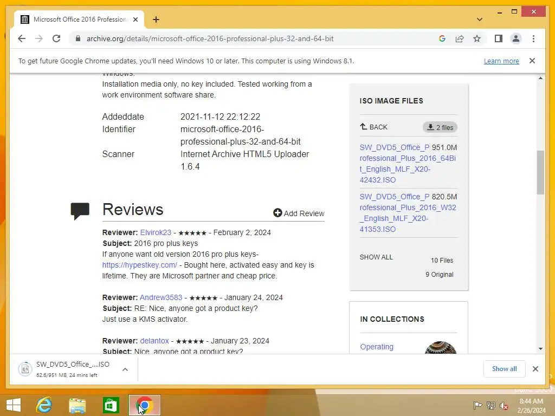The height and width of the screenshot is (416, 555).
Task: Click the Addeddate value 2021-11-12 22:12:22
Action: tap(220, 117)
